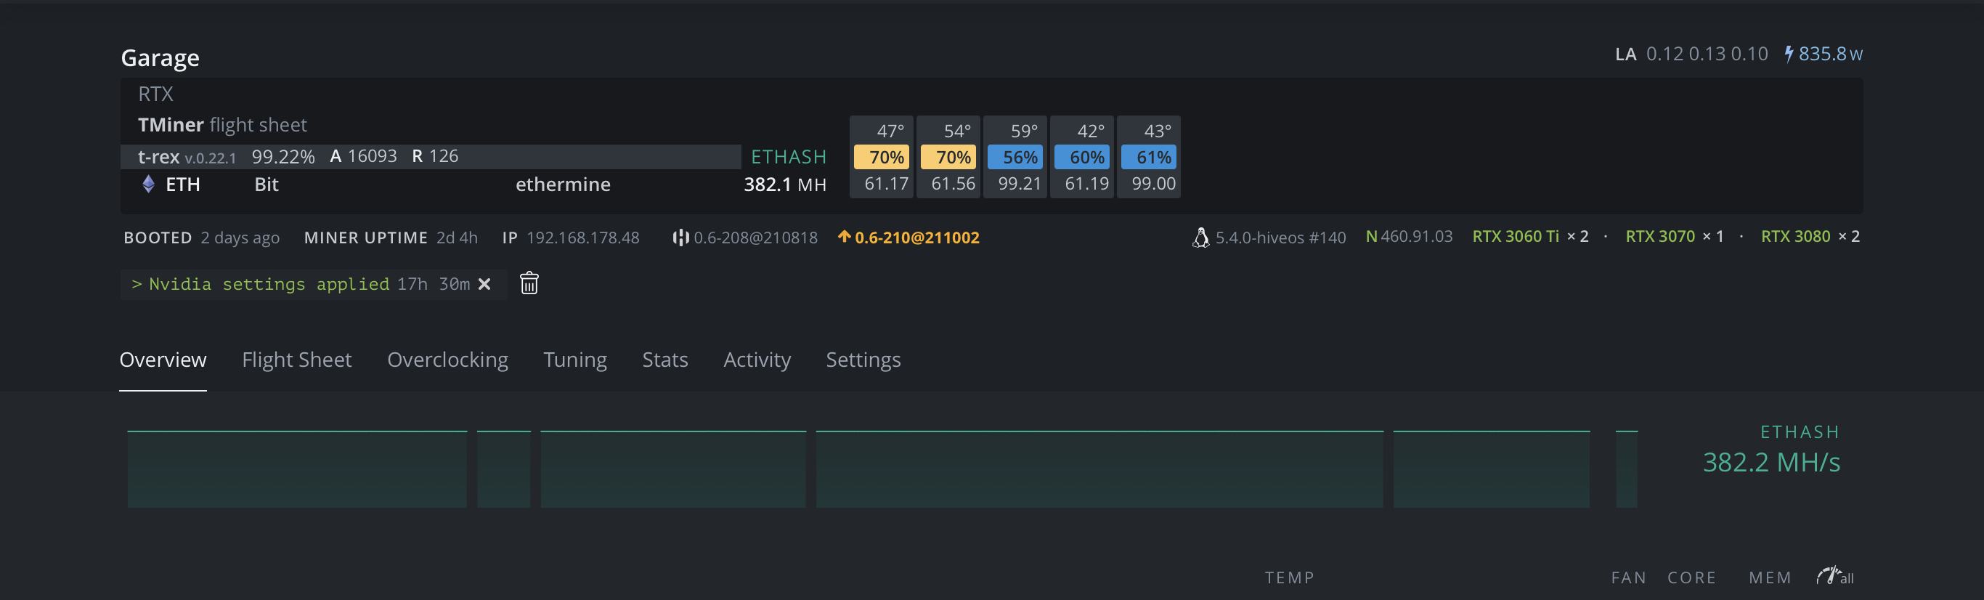The width and height of the screenshot is (1984, 600).
Task: Go to the Tuning tab
Action: 574,360
